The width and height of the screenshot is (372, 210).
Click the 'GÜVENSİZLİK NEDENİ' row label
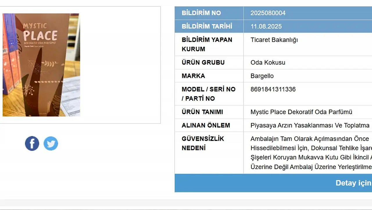(x=203, y=143)
